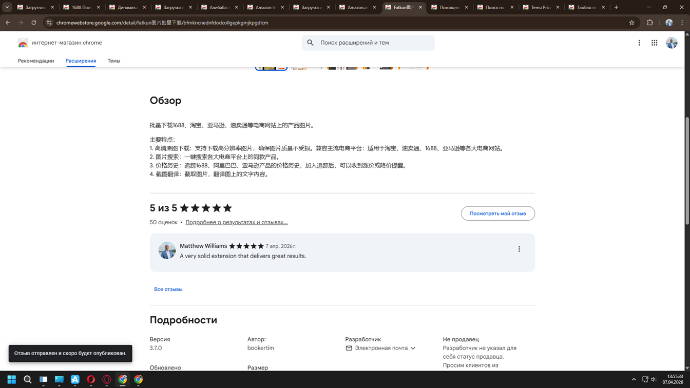This screenshot has height=388, width=690.
Task: Expand the developer Электронная почта dropdown
Action: [x=413, y=348]
